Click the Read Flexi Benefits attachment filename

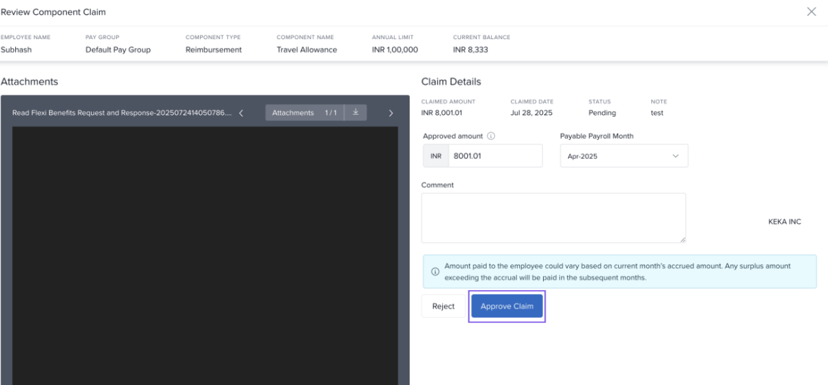pos(122,113)
